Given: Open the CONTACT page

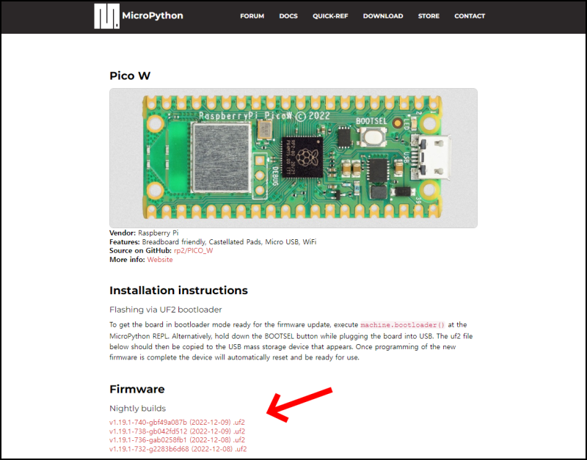Looking at the screenshot, I should (x=470, y=16).
